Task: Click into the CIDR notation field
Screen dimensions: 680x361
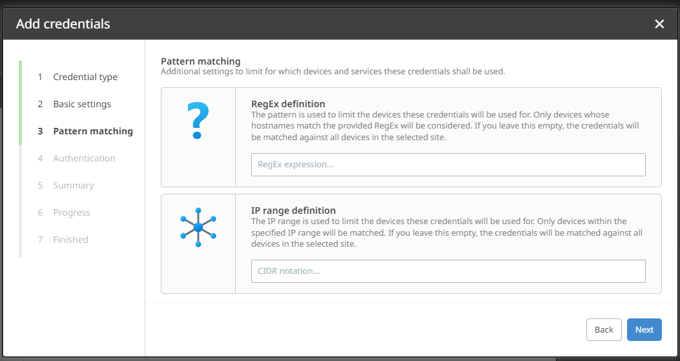Action: tap(448, 271)
